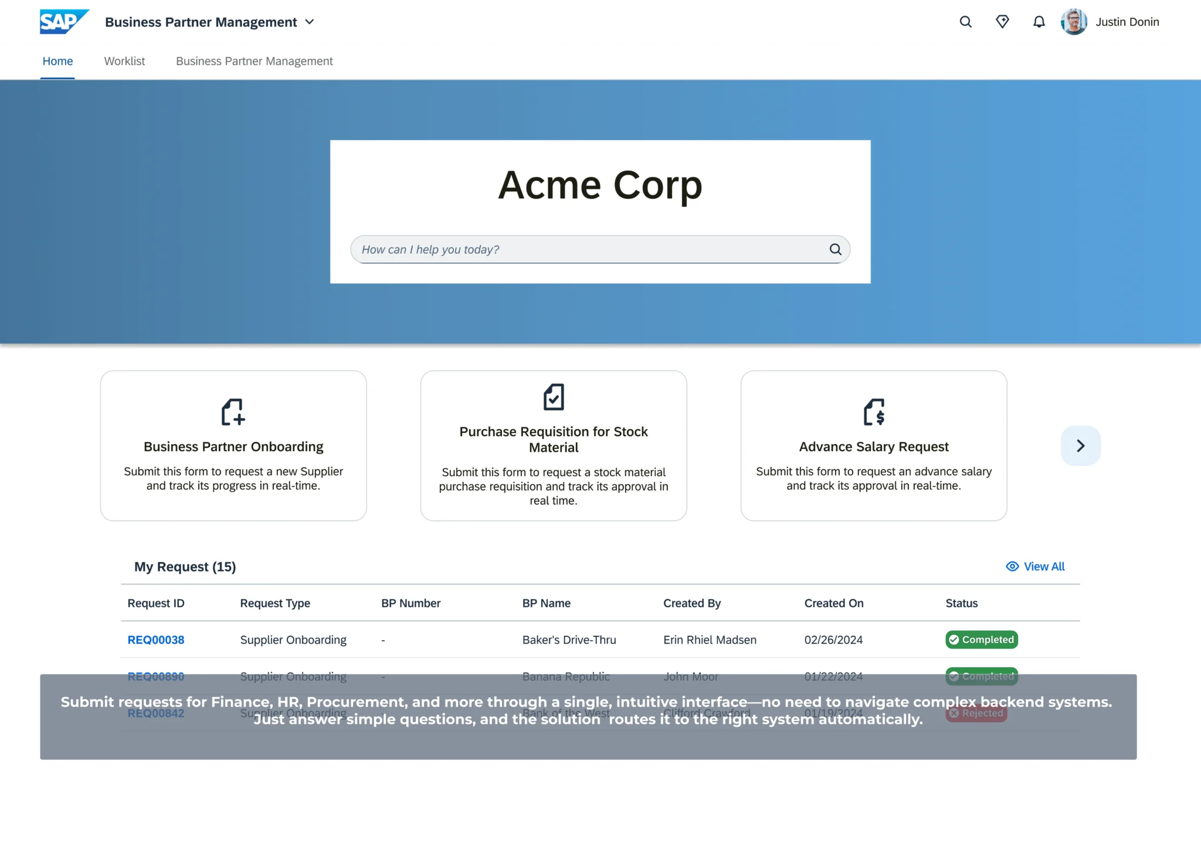This screenshot has width=1201, height=854.
Task: Click the header search magnifier icon
Action: pos(965,22)
